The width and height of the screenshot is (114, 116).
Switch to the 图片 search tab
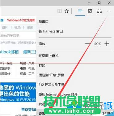pyautogui.click(x=5, y=27)
